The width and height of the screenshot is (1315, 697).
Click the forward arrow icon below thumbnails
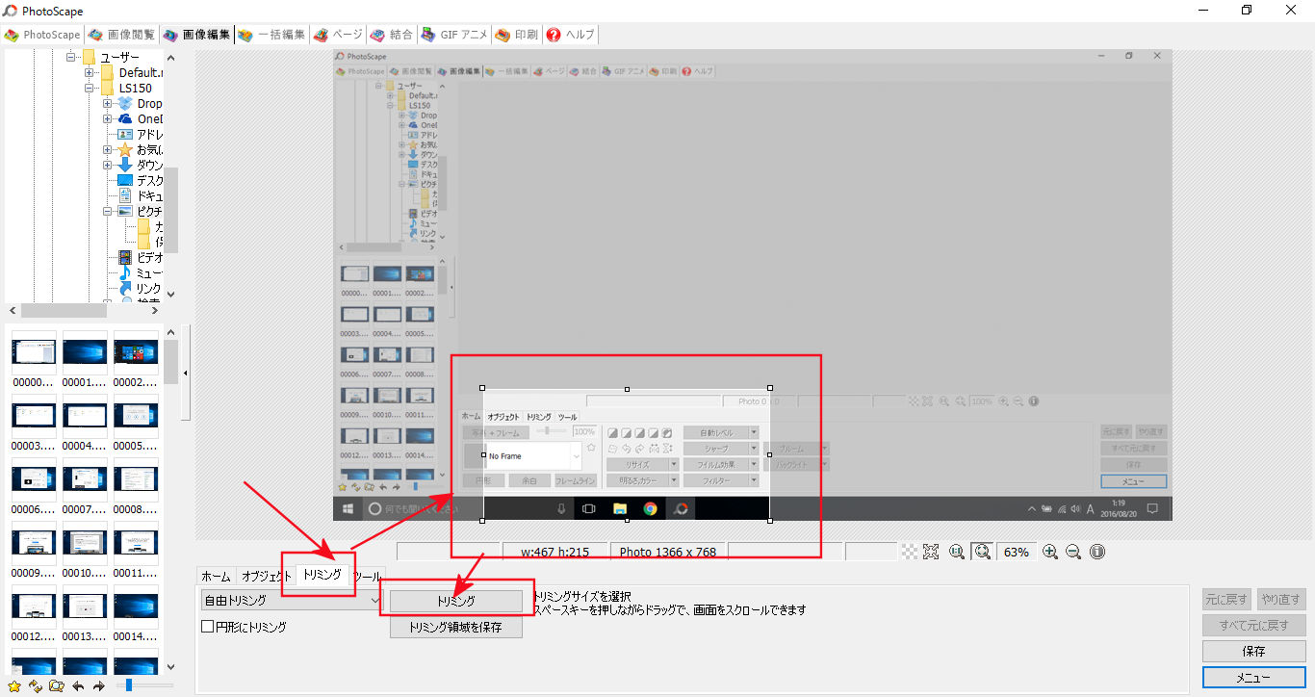point(98,686)
